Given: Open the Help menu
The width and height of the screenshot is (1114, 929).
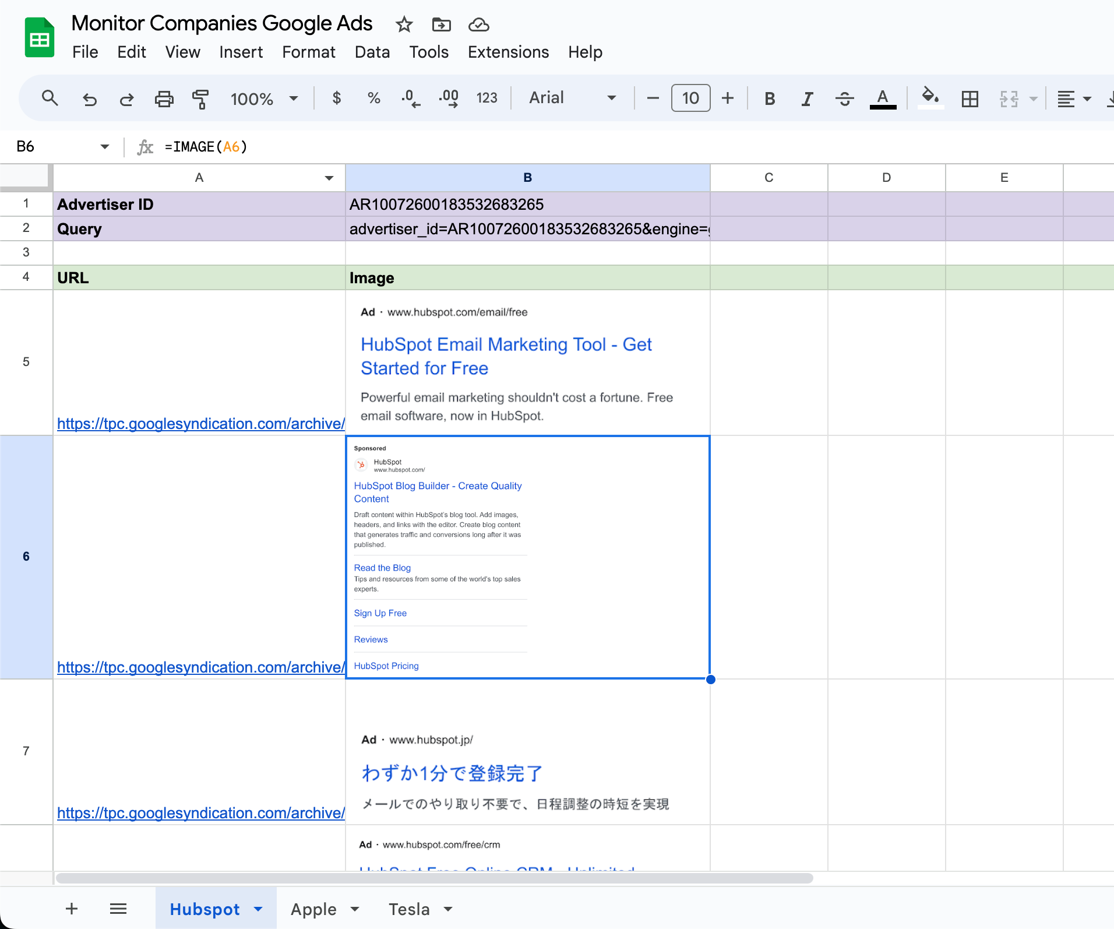Looking at the screenshot, I should click(x=585, y=52).
